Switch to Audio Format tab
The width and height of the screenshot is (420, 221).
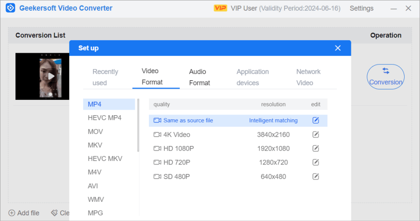tap(200, 77)
